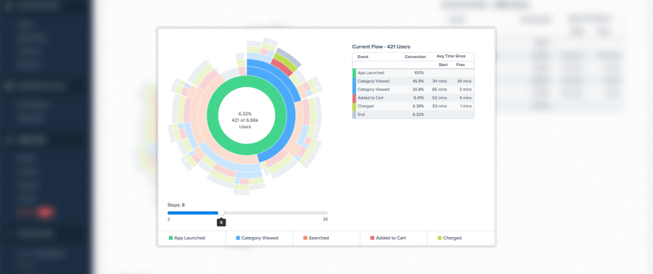Image resolution: width=653 pixels, height=274 pixels.
Task: Select the green App Launched ring in the sunburst
Action: [213, 115]
